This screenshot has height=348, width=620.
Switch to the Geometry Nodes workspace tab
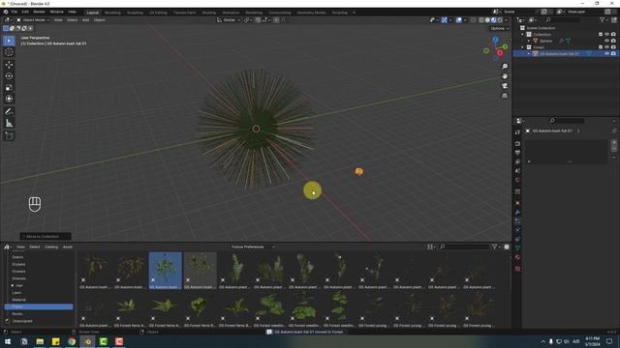pos(311,13)
